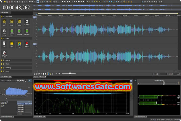
Task: Adjust the playback Rate slider
Action: coord(70,73)
